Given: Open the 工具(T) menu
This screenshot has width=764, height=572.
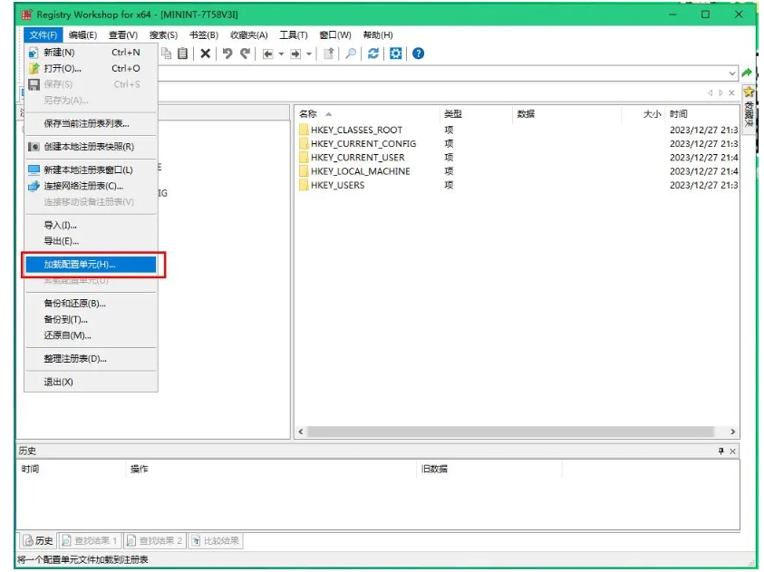Looking at the screenshot, I should (294, 35).
